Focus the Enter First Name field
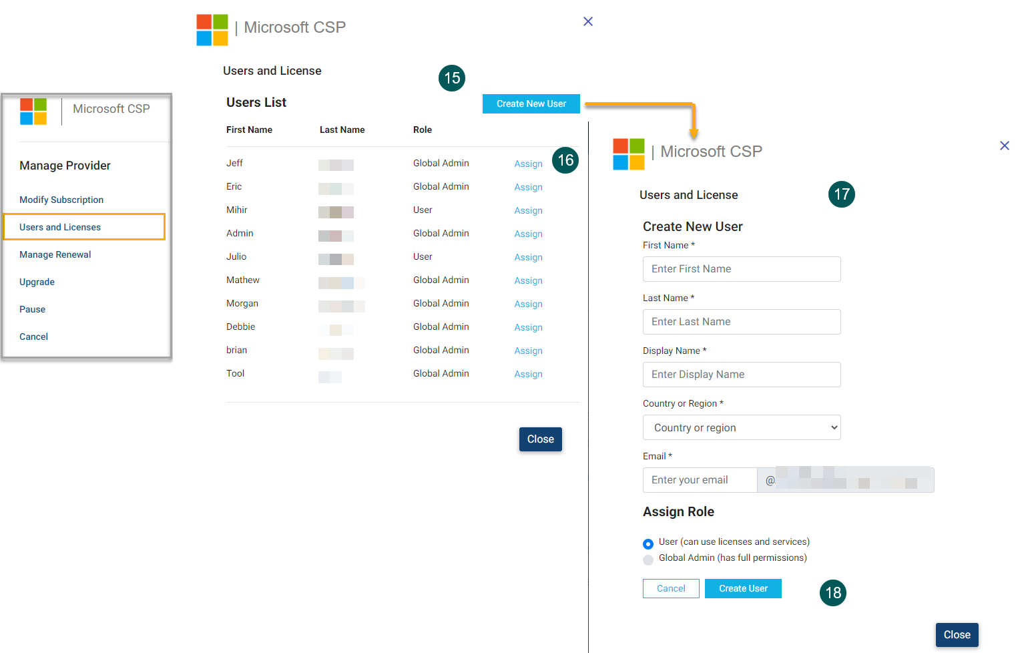1022x653 pixels. click(x=742, y=269)
